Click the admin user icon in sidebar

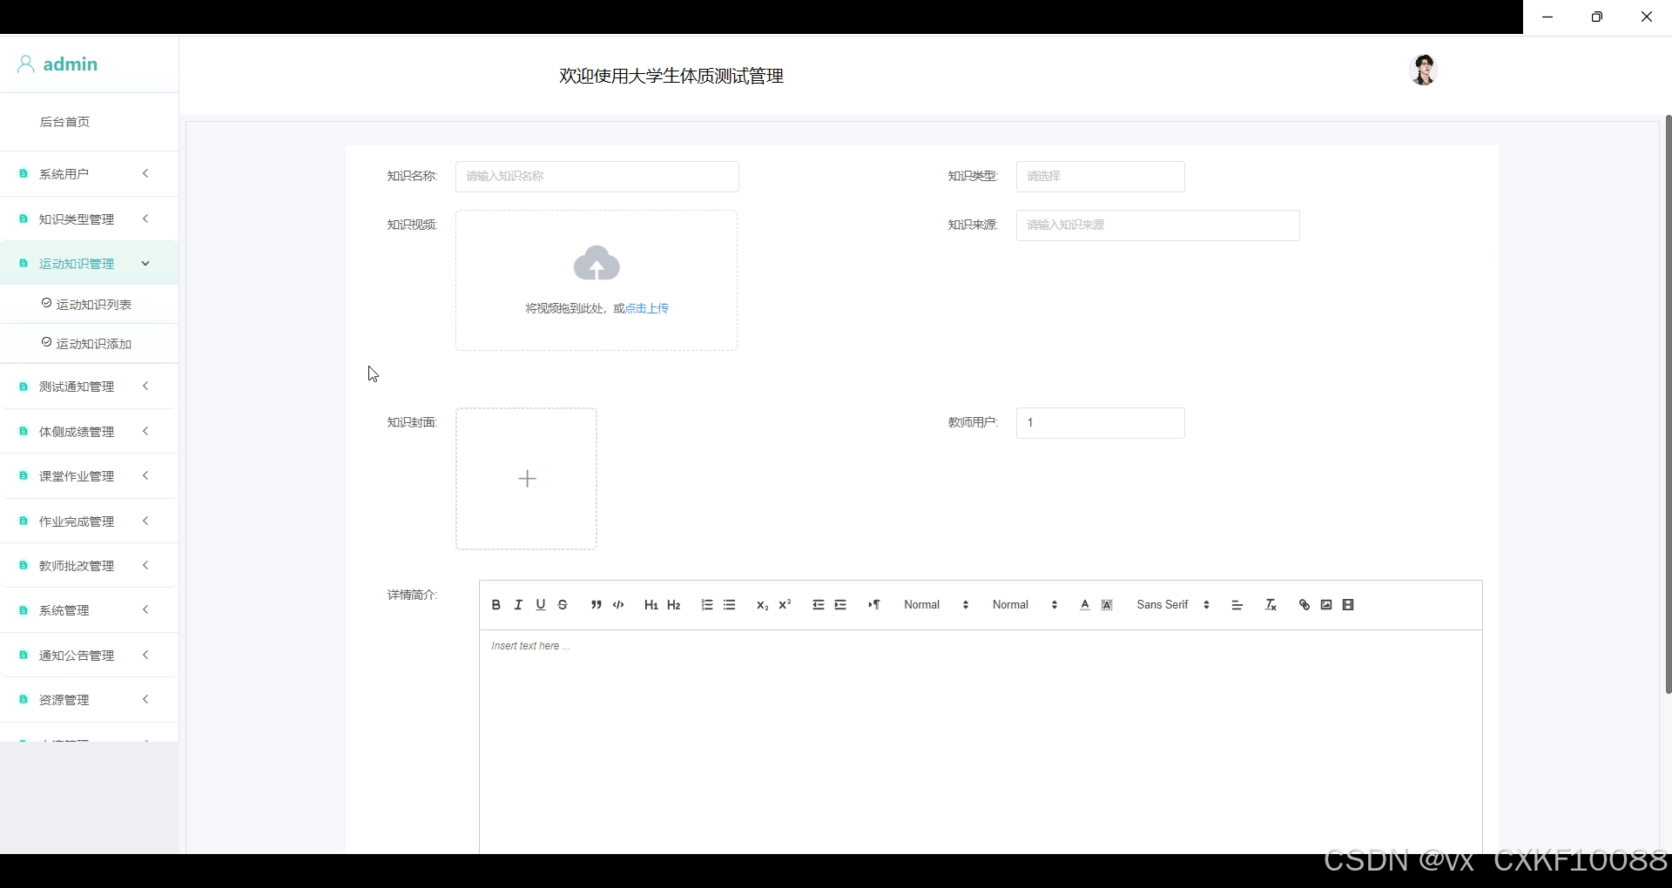pos(26,64)
